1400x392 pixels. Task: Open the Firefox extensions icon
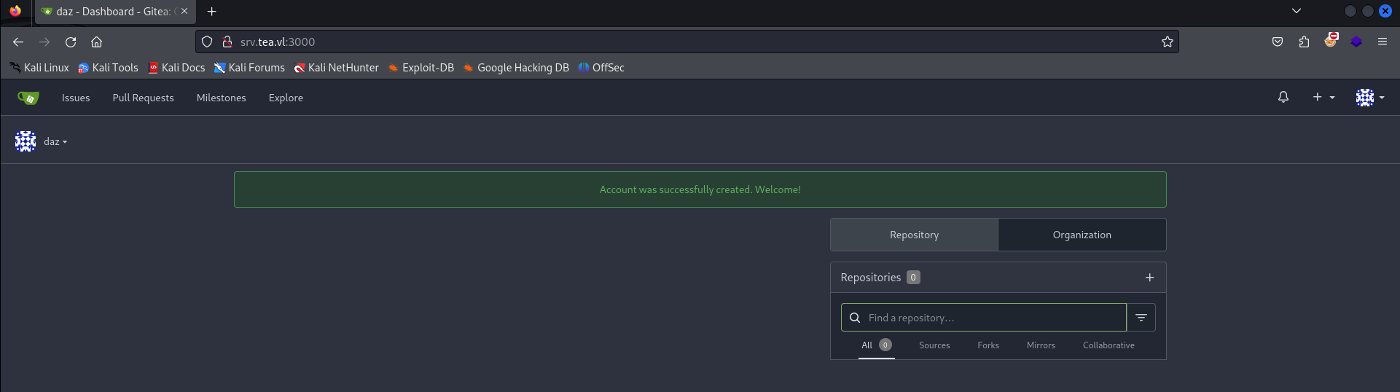pyautogui.click(x=1304, y=42)
